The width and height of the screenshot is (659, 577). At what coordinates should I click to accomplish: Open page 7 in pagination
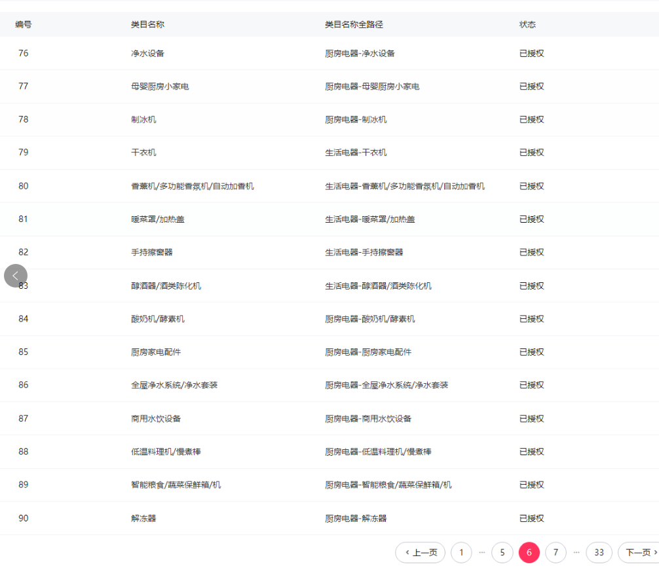click(555, 553)
